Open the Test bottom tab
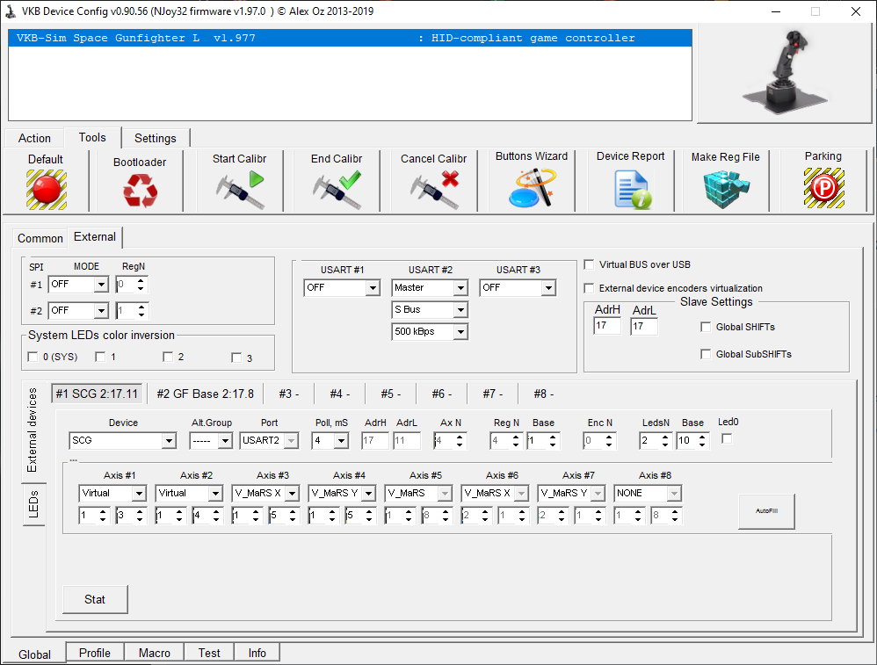Viewport: 877px width, 665px height. click(x=209, y=653)
